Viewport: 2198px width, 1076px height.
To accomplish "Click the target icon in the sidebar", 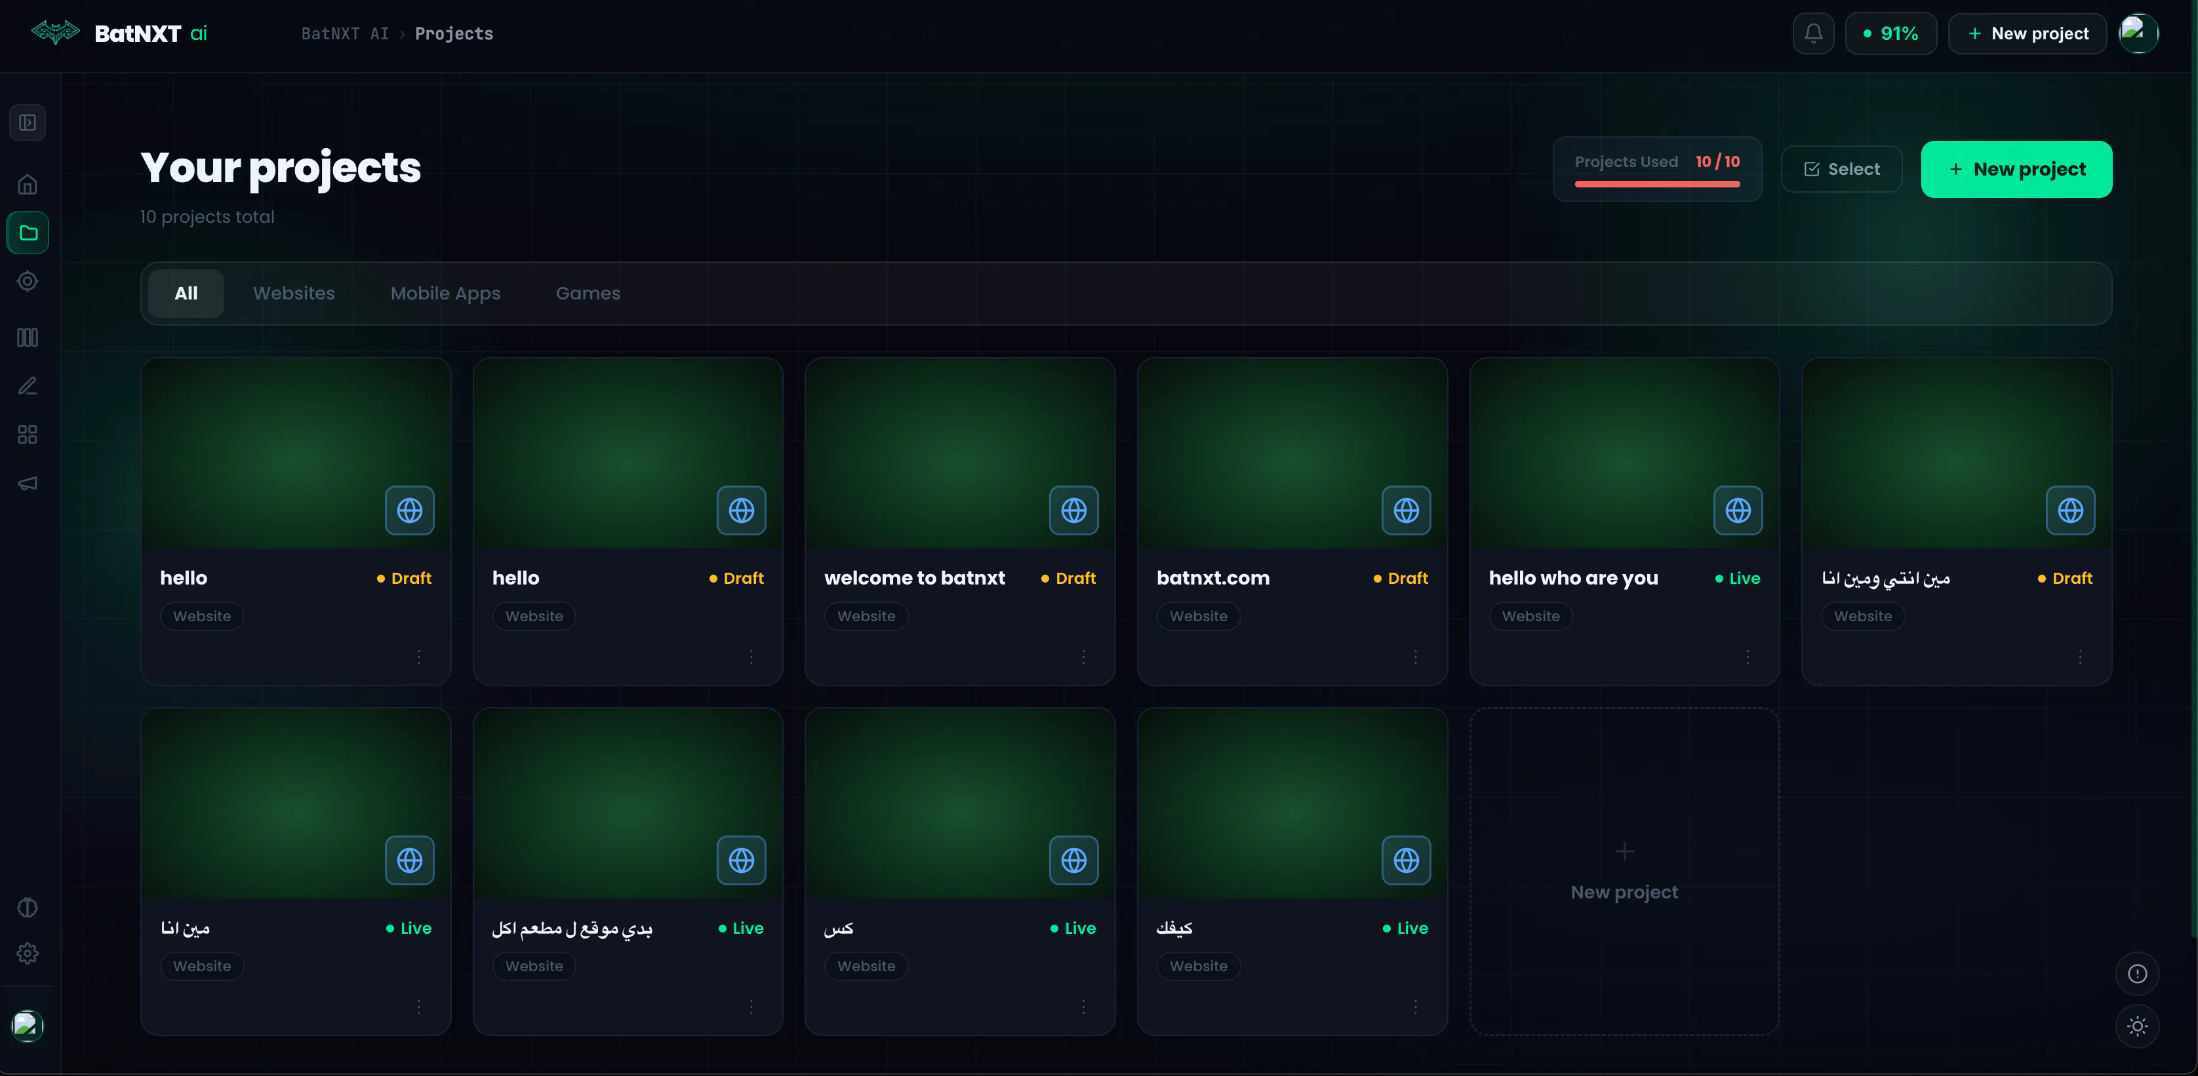I will (x=28, y=281).
